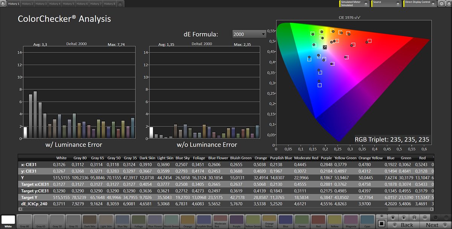This screenshot has width=452, height=229.
Task: Select the Bluish Green swatch
Action: [x=171, y=221]
